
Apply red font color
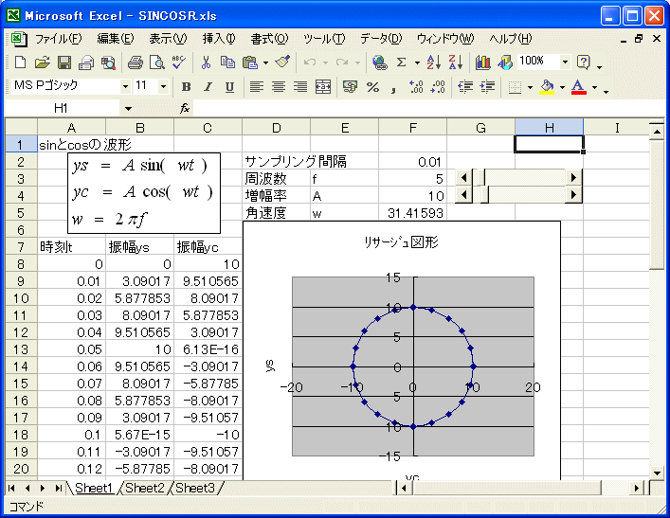point(579,87)
